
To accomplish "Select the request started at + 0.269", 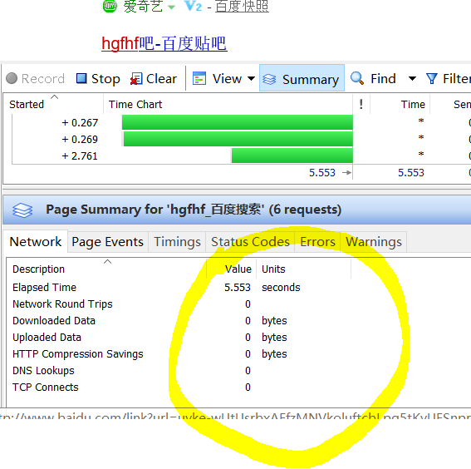I will click(238, 139).
